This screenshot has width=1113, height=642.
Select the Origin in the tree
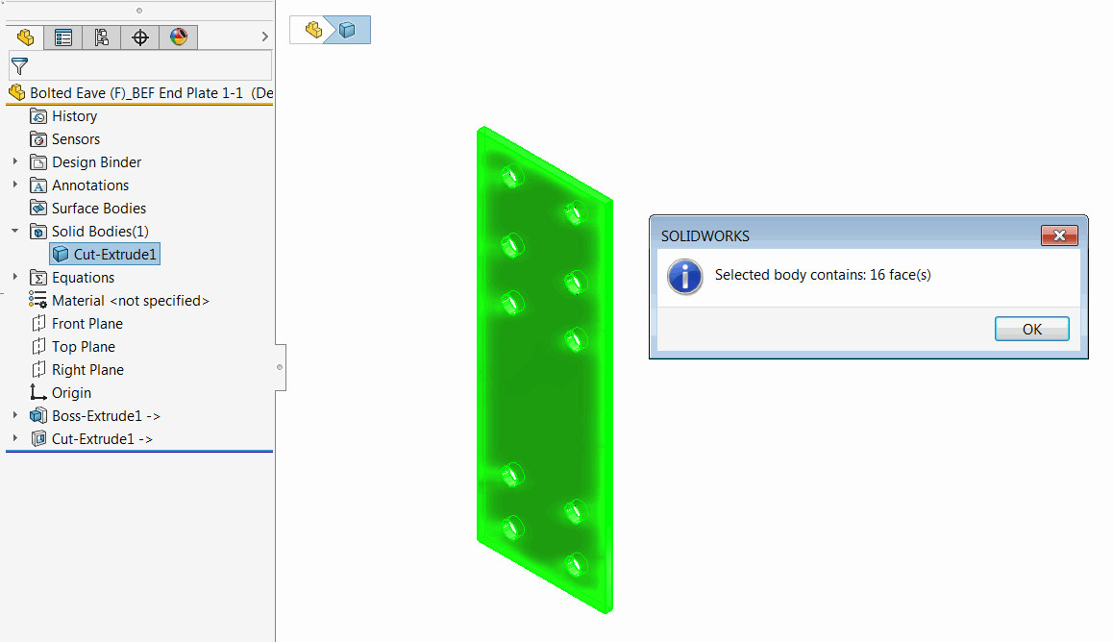pos(71,393)
